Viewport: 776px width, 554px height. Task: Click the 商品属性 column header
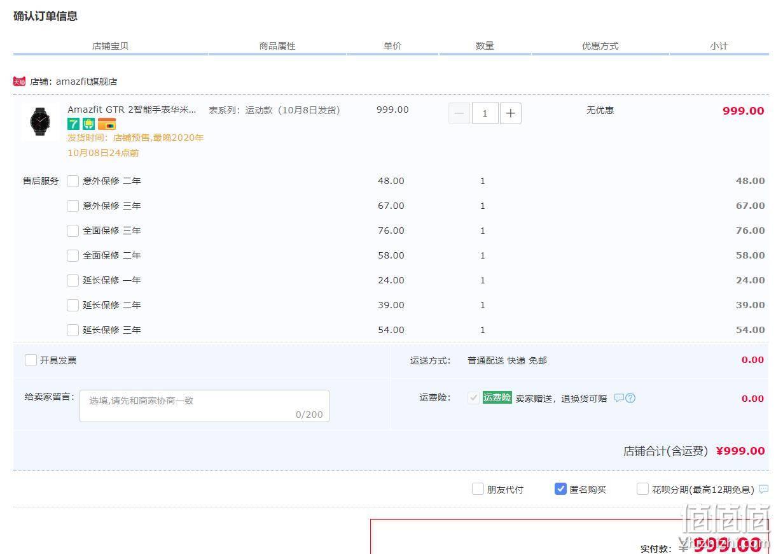277,46
